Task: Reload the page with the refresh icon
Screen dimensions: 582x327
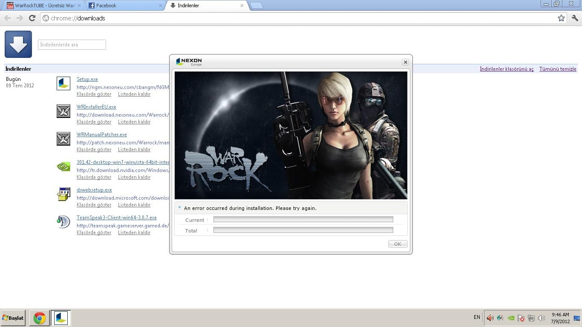Action: coord(32,18)
